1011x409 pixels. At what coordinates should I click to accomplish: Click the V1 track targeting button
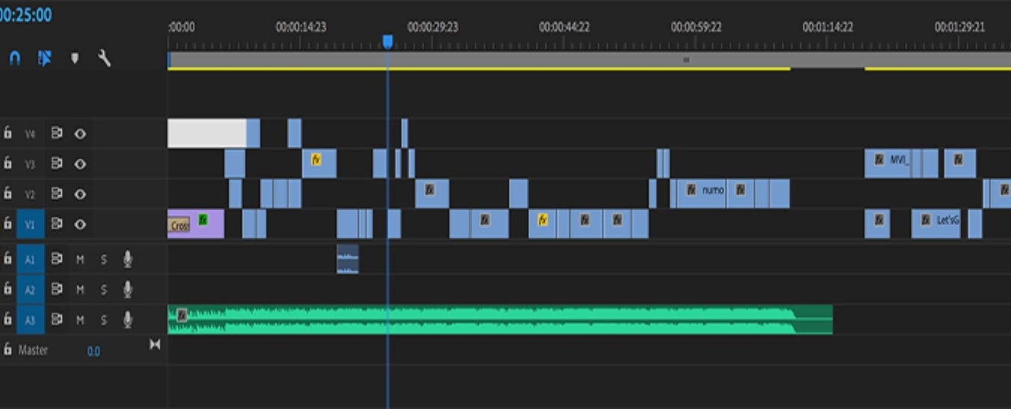(x=30, y=225)
